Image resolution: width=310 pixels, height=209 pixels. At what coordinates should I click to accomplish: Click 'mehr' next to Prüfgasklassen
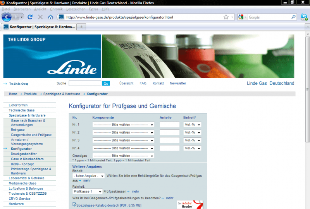tap(135, 192)
